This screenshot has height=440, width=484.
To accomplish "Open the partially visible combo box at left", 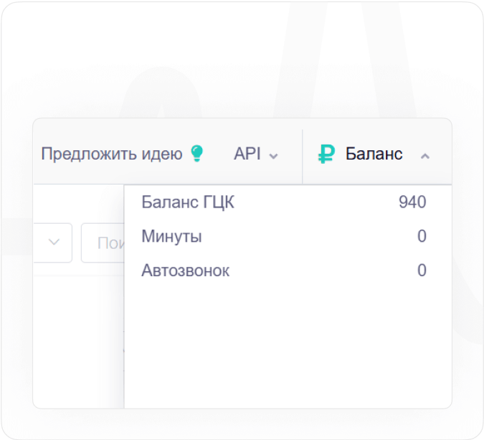I will tap(43, 243).
